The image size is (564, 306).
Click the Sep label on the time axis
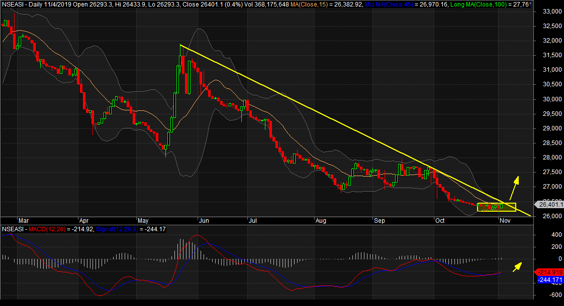pos(380,221)
